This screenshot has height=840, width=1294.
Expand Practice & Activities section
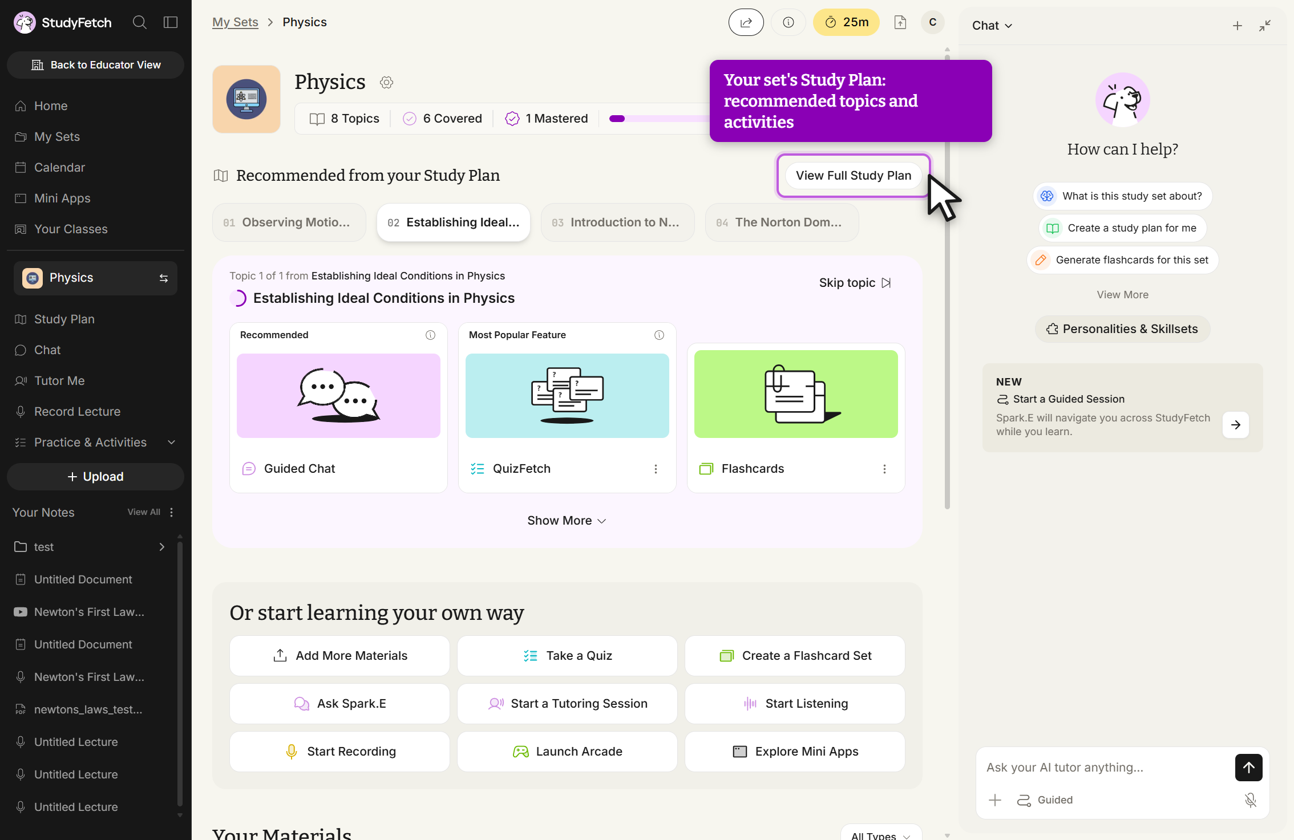point(95,443)
